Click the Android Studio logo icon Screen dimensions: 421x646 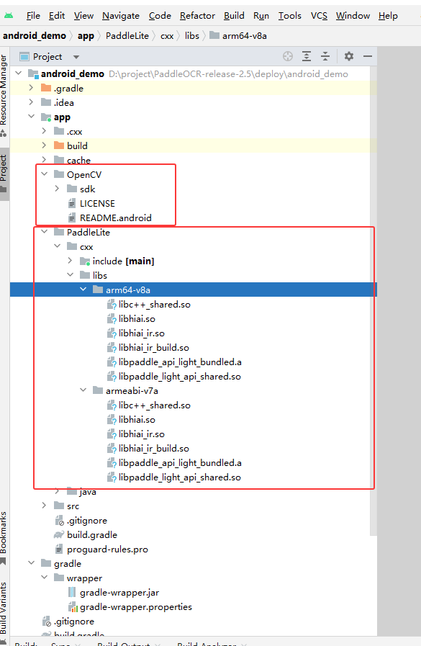[9, 16]
